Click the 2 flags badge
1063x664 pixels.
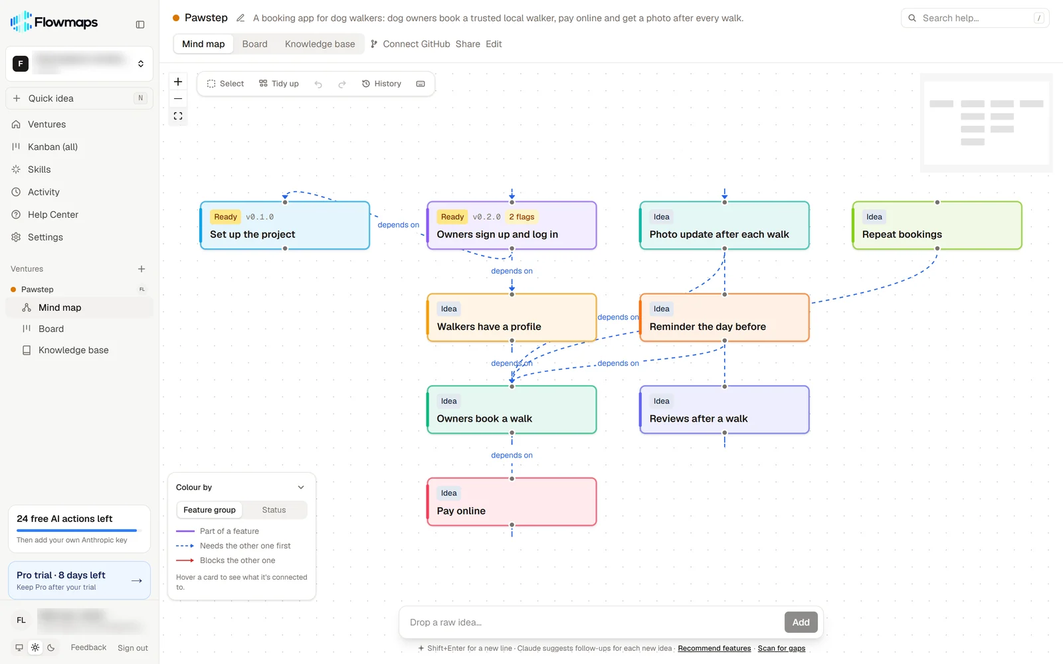point(522,217)
